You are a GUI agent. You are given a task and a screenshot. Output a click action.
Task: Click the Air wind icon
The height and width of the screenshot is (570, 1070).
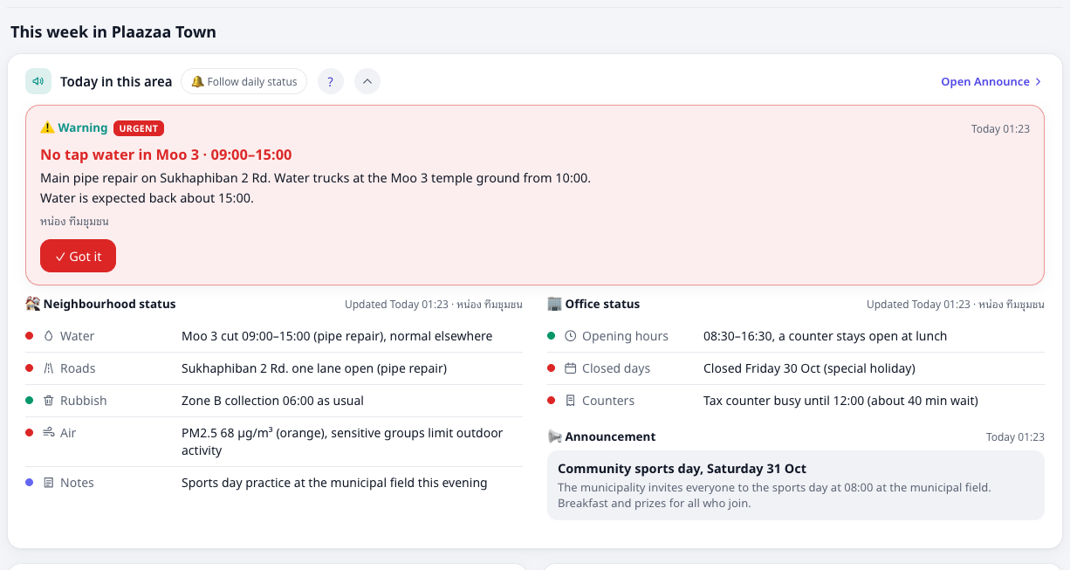48,432
